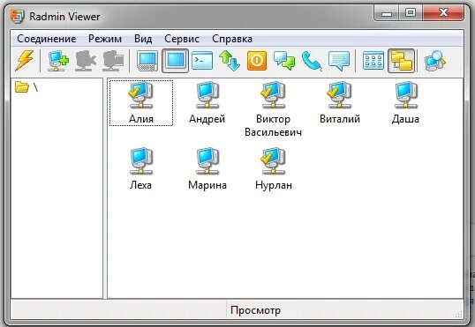Click the orange Shutdown power icon

coord(257,61)
